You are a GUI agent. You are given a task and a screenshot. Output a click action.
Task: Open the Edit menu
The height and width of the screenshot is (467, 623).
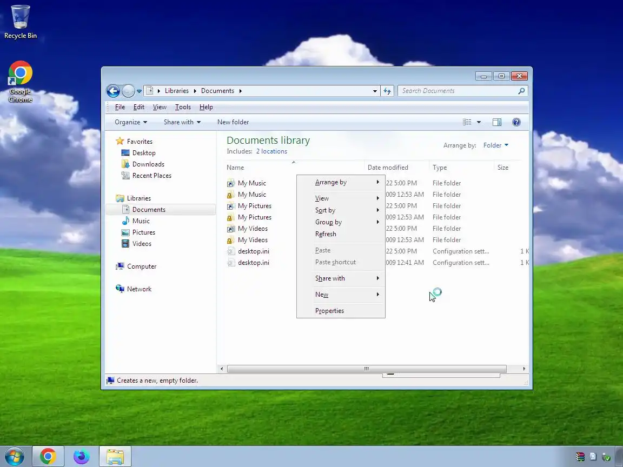[138, 107]
